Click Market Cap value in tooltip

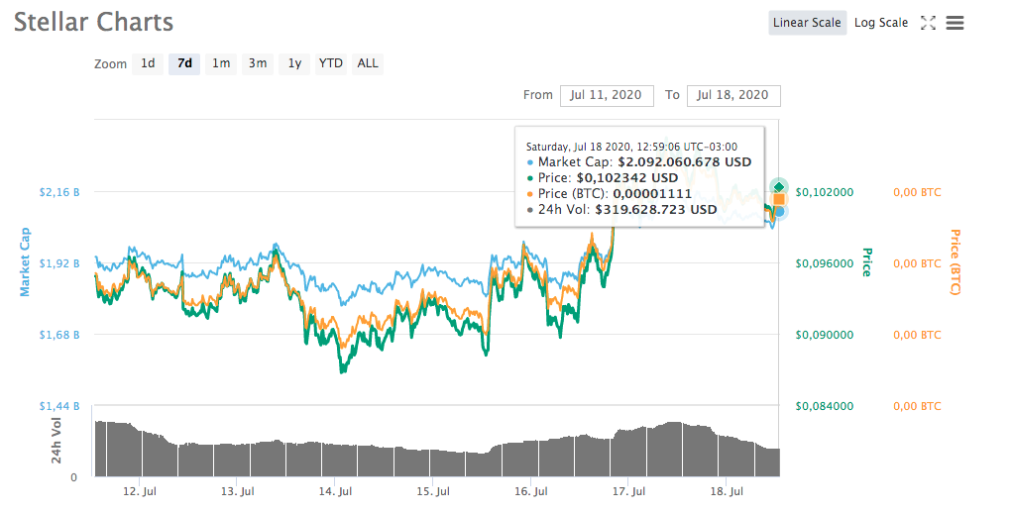coord(685,162)
